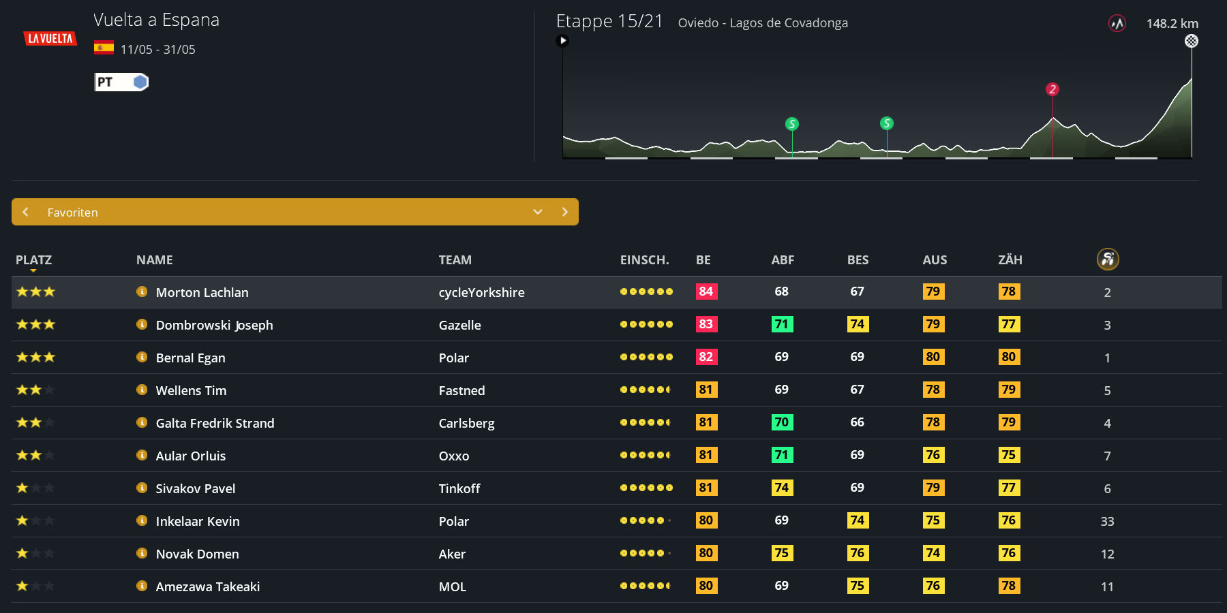
Task: Open info icon for Bernal Egan
Action: pyautogui.click(x=142, y=357)
